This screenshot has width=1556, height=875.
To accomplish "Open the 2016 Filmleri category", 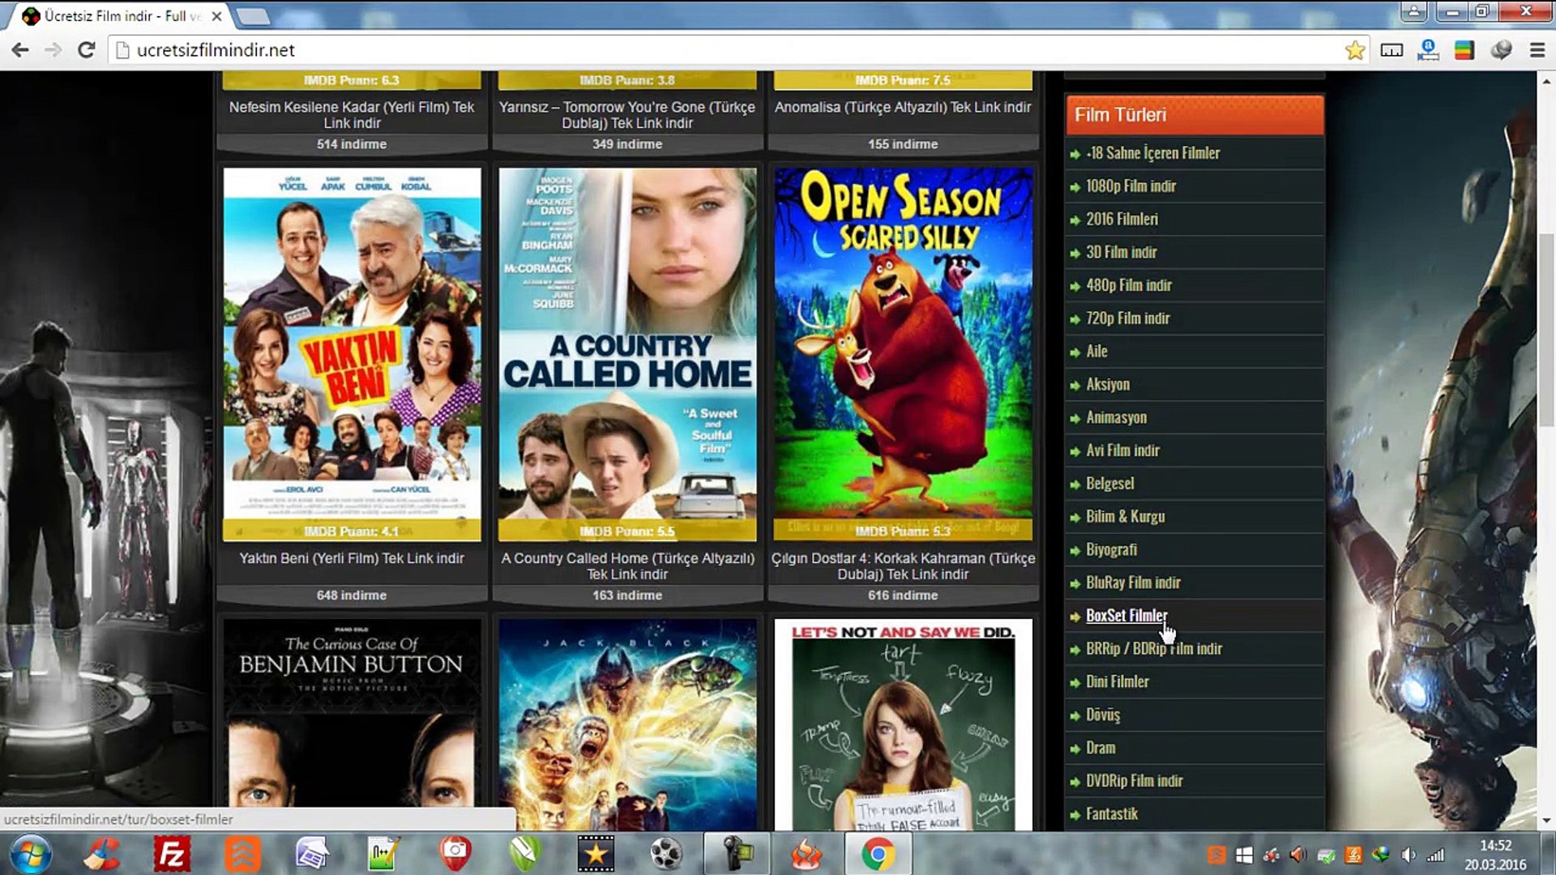I will 1122,220.
